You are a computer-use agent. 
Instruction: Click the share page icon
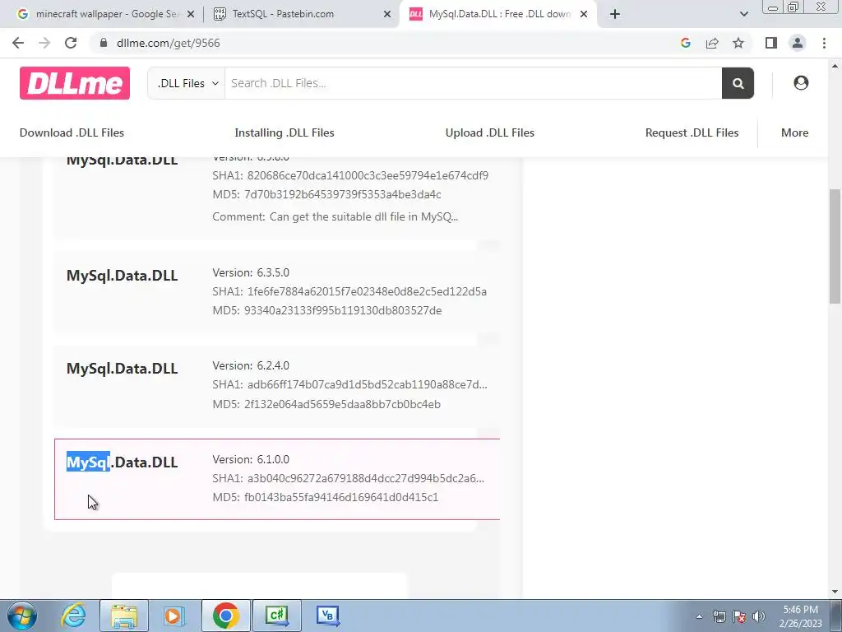(712, 43)
